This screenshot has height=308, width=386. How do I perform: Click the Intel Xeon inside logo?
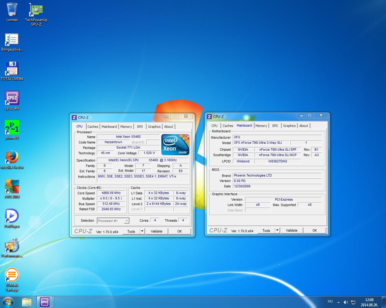(x=176, y=144)
